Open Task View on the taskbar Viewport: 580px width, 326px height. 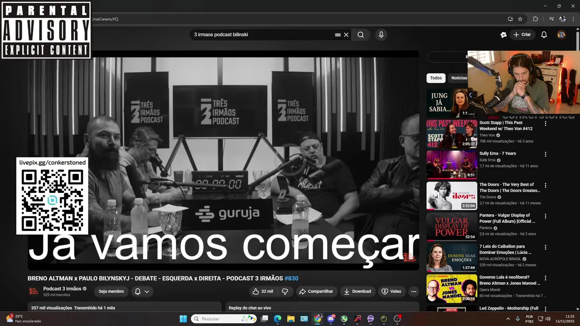(x=265, y=319)
